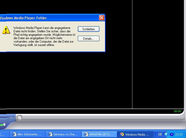Switch Media Player to skin mode
Viewport: 186px width, 138px height.
click(x=20, y=117)
